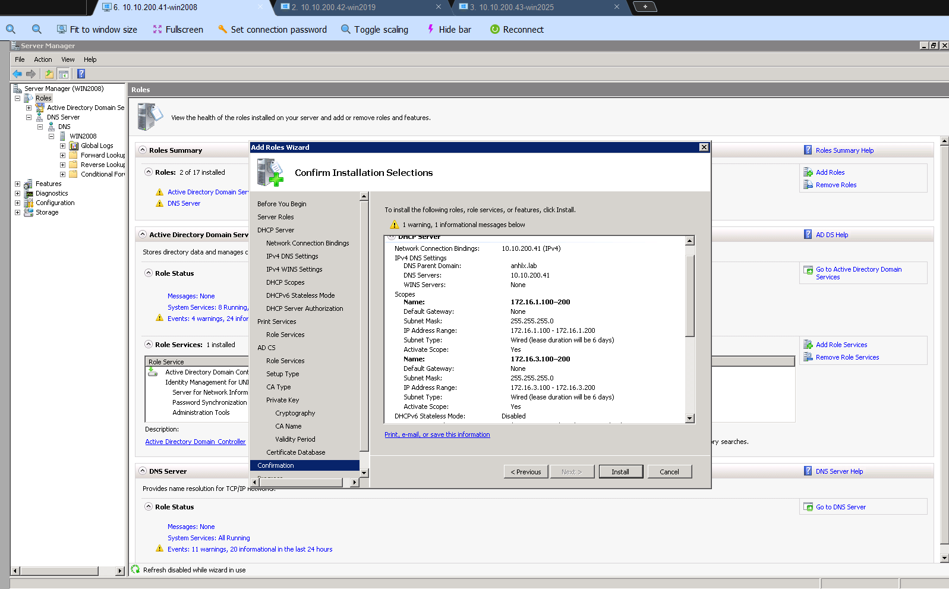949x589 pixels.
Task: Collapse the DNS Server section chevron
Action: tap(143, 471)
